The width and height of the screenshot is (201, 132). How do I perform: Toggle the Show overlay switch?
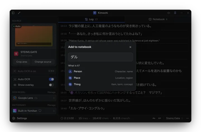coord(51,85)
